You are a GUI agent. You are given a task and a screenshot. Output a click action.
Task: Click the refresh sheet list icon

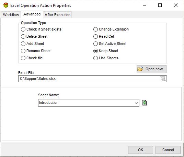(144, 103)
